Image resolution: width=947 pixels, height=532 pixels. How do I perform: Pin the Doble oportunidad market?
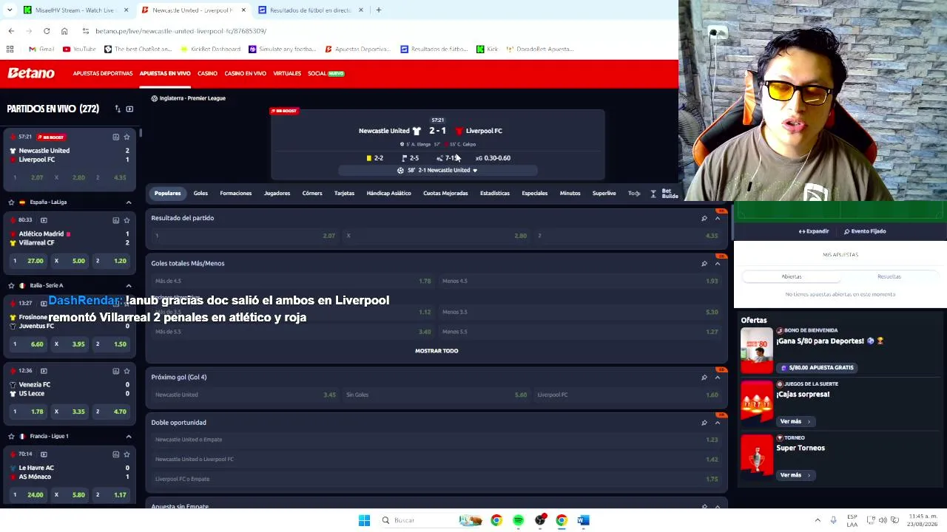point(704,423)
